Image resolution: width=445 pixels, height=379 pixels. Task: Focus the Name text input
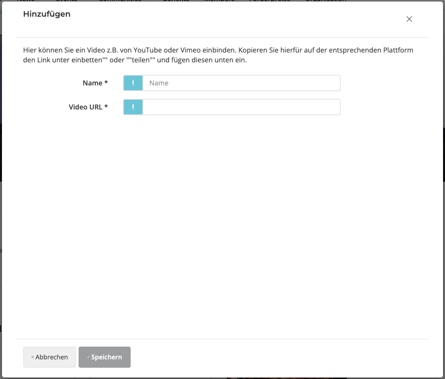click(241, 83)
